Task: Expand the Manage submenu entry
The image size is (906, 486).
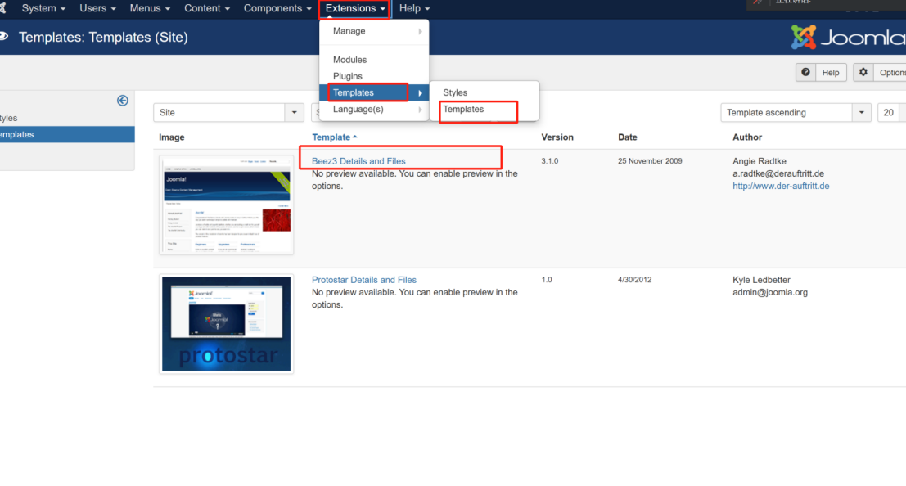Action: (x=374, y=31)
